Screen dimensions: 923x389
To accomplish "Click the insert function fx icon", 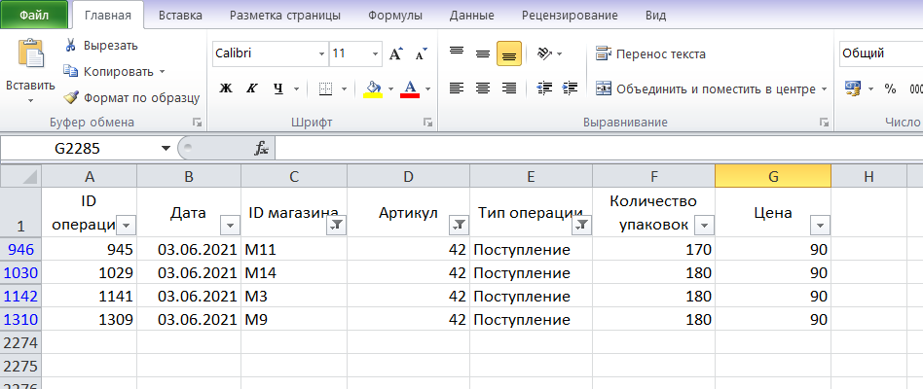I will pos(261,149).
